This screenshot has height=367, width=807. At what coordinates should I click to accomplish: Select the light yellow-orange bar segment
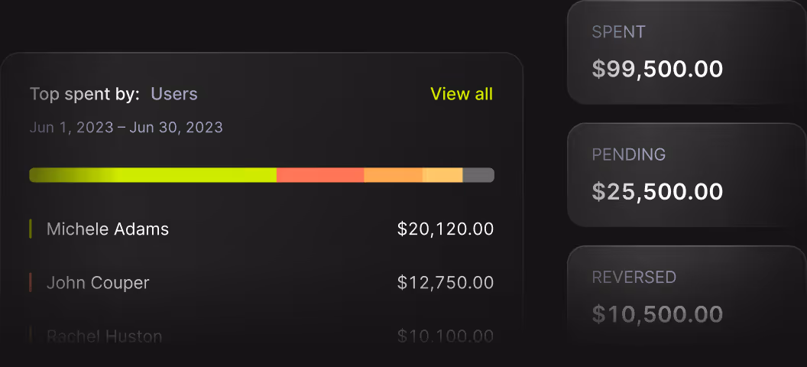pos(442,175)
